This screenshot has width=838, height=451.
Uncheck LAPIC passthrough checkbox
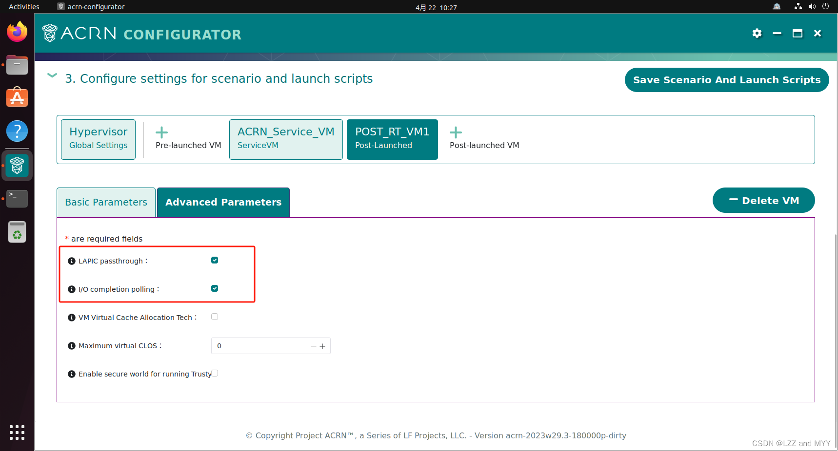(x=215, y=260)
